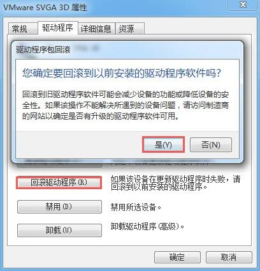Decline rollback with 否(N) button
The image size is (260, 271).
coord(211,144)
